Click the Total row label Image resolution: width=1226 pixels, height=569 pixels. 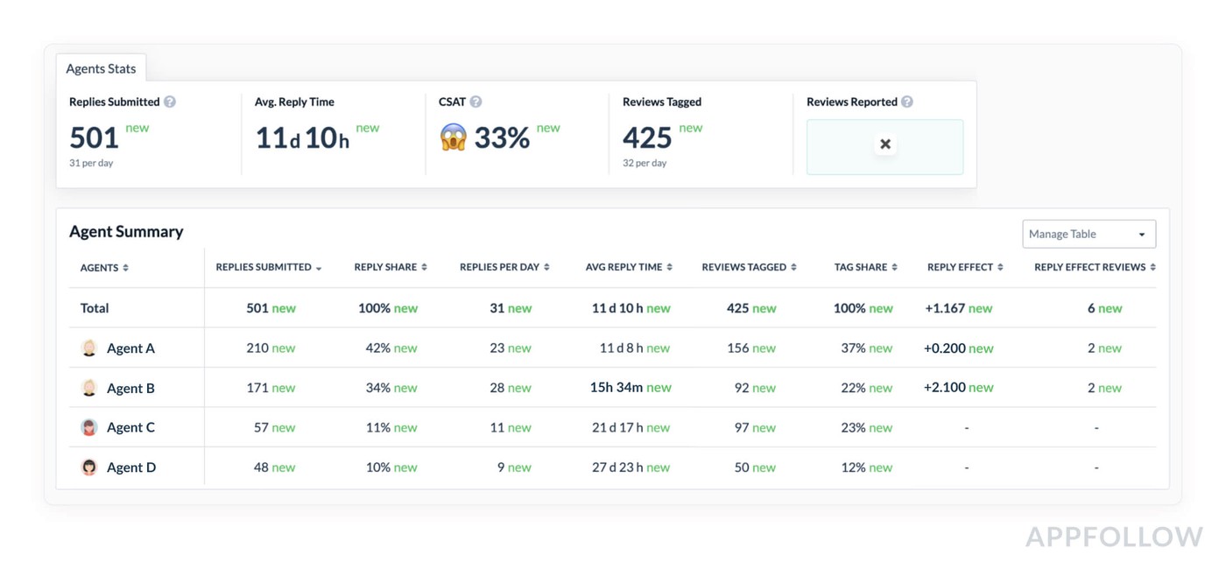95,308
